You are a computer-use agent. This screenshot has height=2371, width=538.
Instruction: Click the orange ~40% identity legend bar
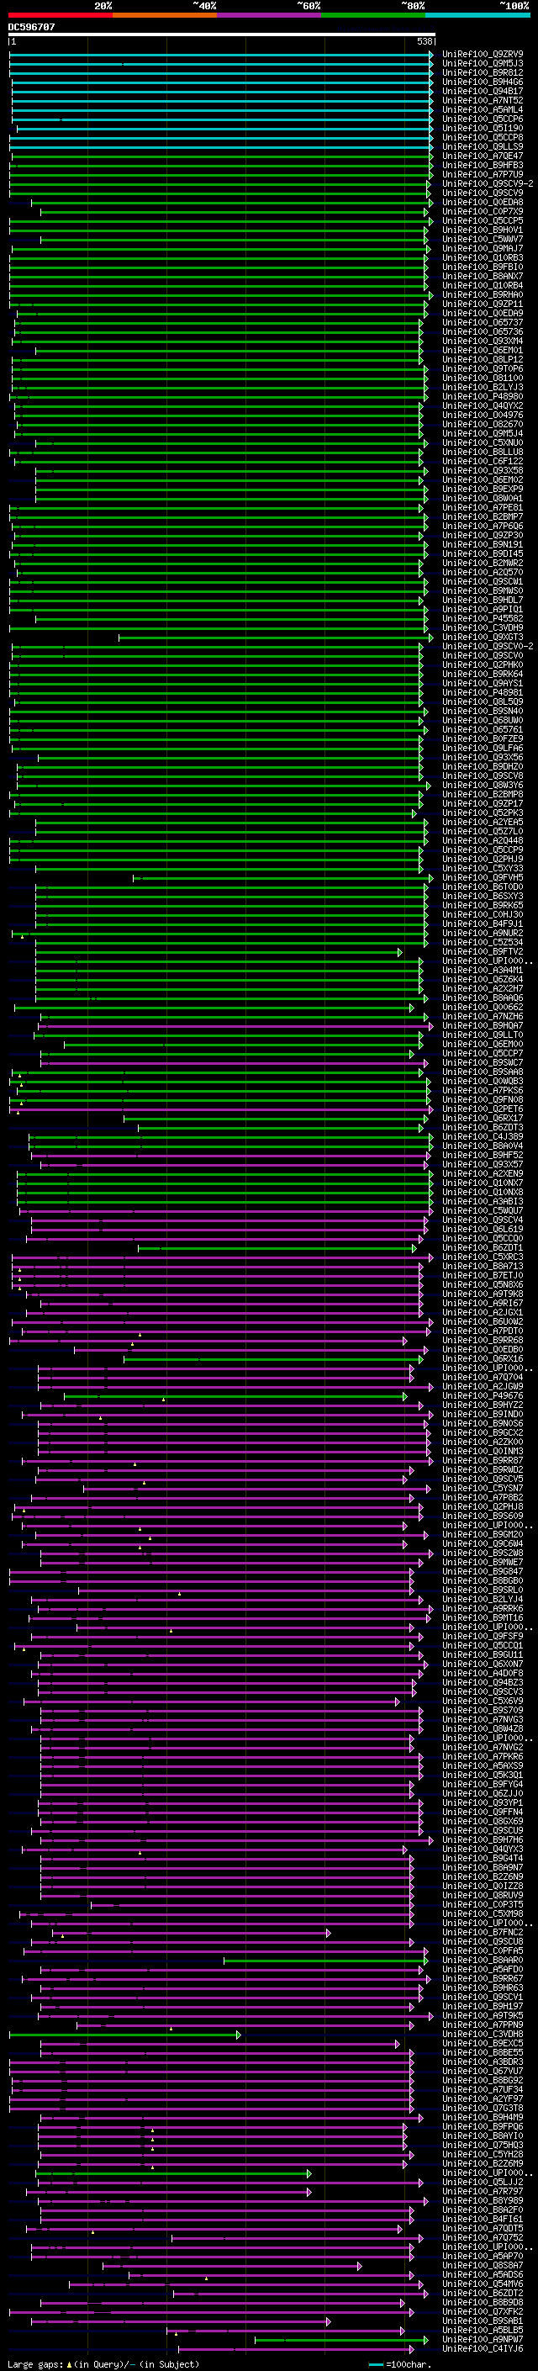[165, 15]
